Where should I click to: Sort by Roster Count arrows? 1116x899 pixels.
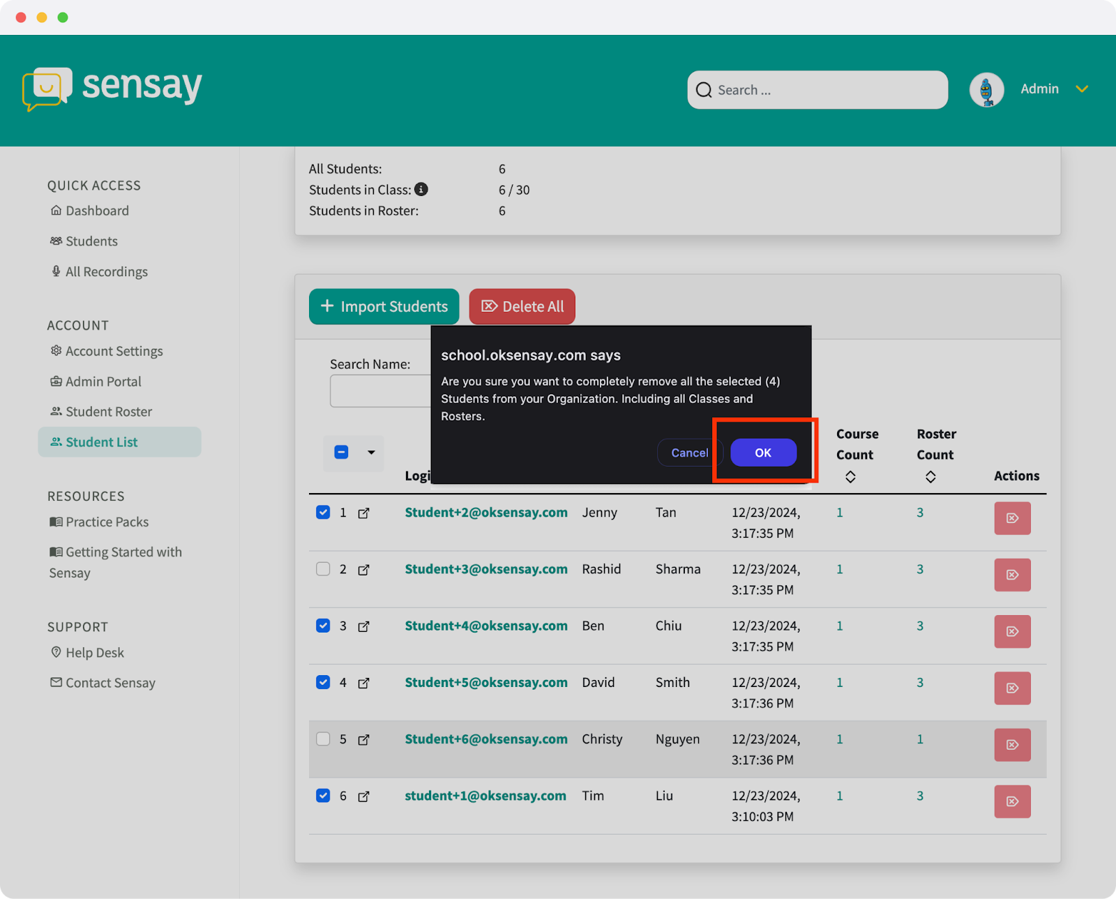(x=930, y=477)
